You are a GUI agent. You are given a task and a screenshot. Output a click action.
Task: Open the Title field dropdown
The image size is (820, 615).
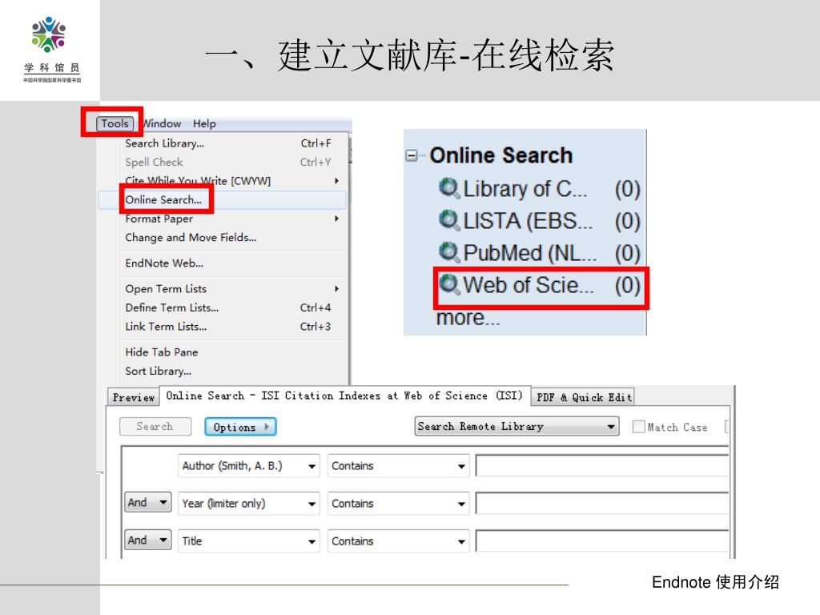click(249, 541)
